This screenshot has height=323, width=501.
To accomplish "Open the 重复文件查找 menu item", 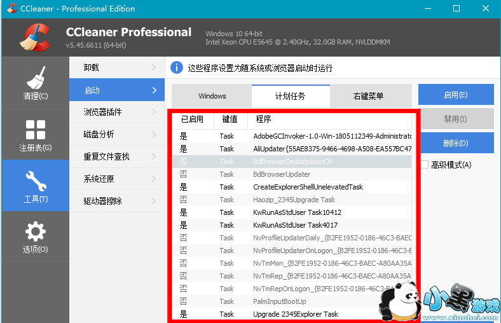I will coord(117,156).
